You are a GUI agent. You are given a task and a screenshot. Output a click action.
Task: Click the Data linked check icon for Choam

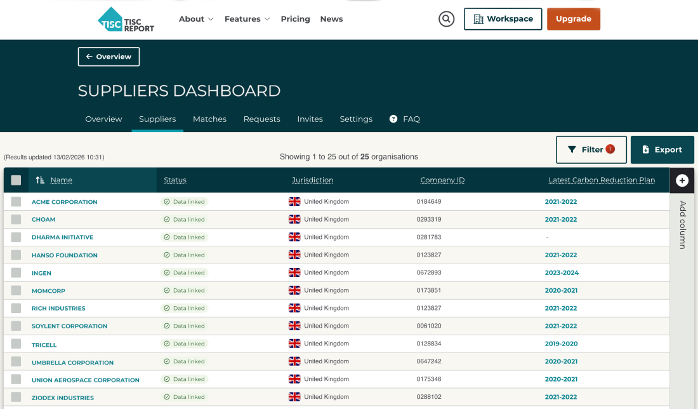(167, 219)
